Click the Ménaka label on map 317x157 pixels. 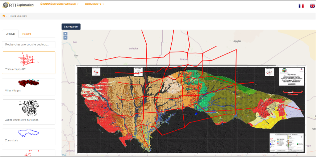(133, 48)
